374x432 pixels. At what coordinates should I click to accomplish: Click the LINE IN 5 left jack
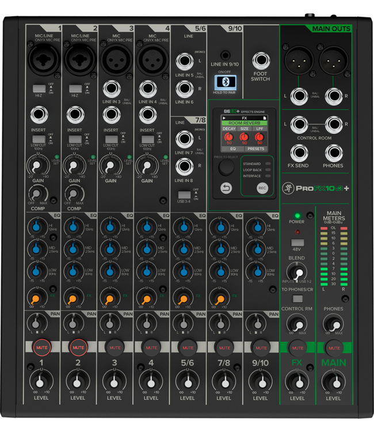point(184,61)
